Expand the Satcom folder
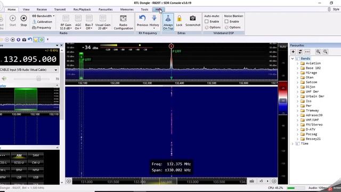The height and width of the screenshot is (192, 341). coord(298,82)
